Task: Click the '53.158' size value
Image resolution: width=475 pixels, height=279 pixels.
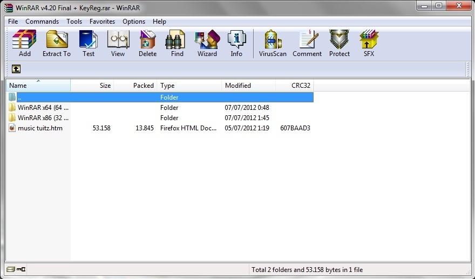Action: pos(101,128)
